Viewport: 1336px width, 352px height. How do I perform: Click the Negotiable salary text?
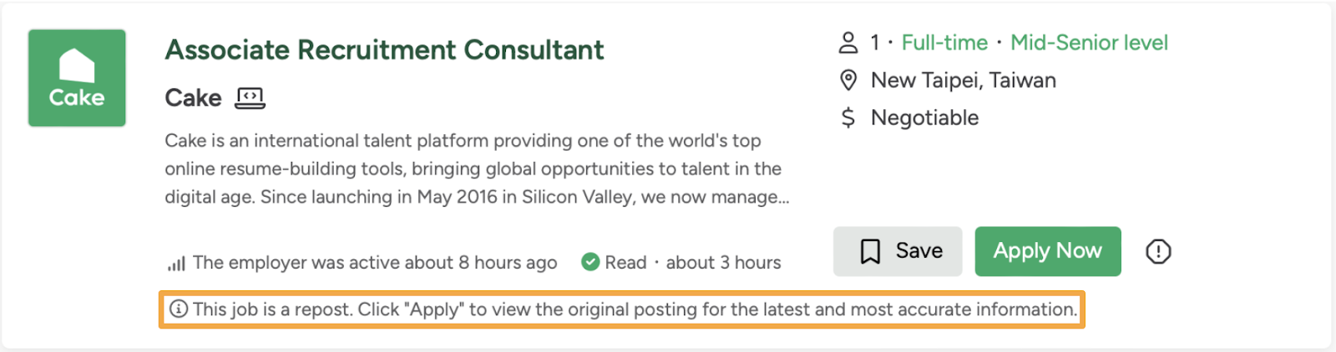pyautogui.click(x=924, y=118)
